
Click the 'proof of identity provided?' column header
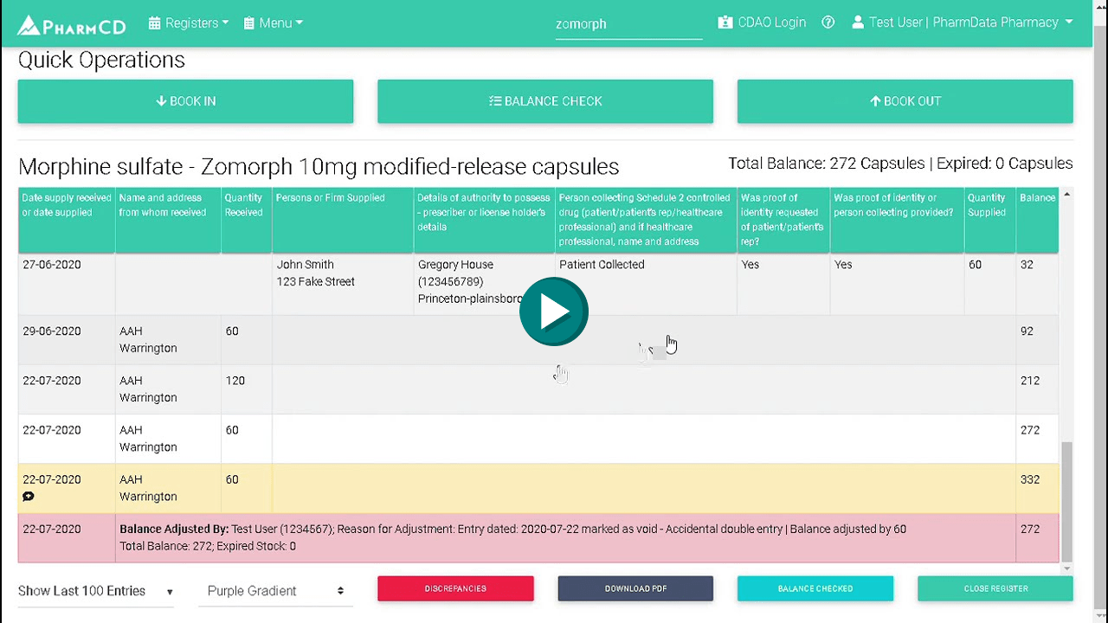click(897, 220)
